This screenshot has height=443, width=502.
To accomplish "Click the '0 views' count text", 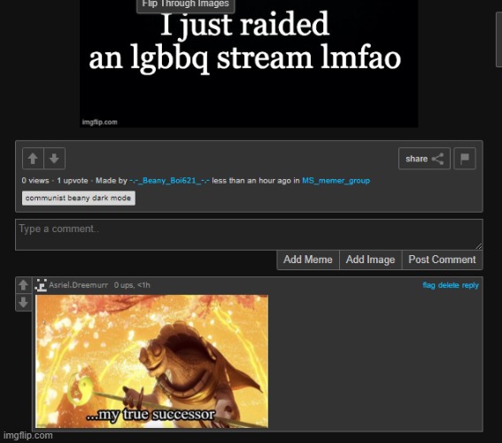I will 35,181.
